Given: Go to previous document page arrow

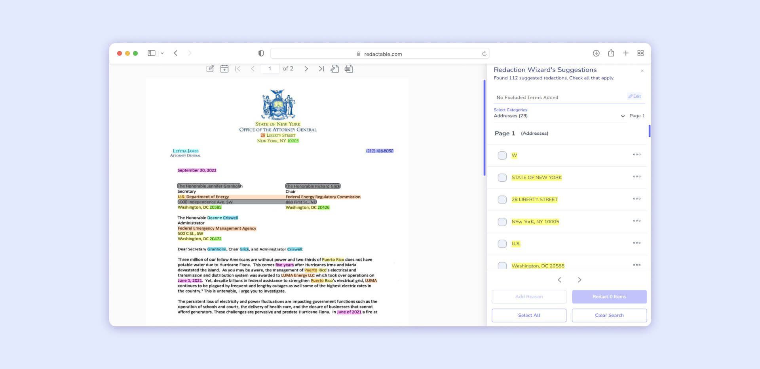Looking at the screenshot, I should (x=253, y=69).
